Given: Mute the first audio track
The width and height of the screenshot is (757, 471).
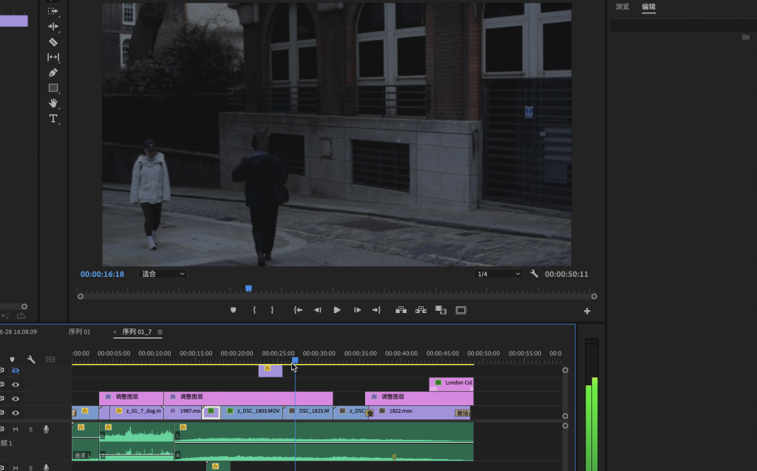Looking at the screenshot, I should coord(16,429).
